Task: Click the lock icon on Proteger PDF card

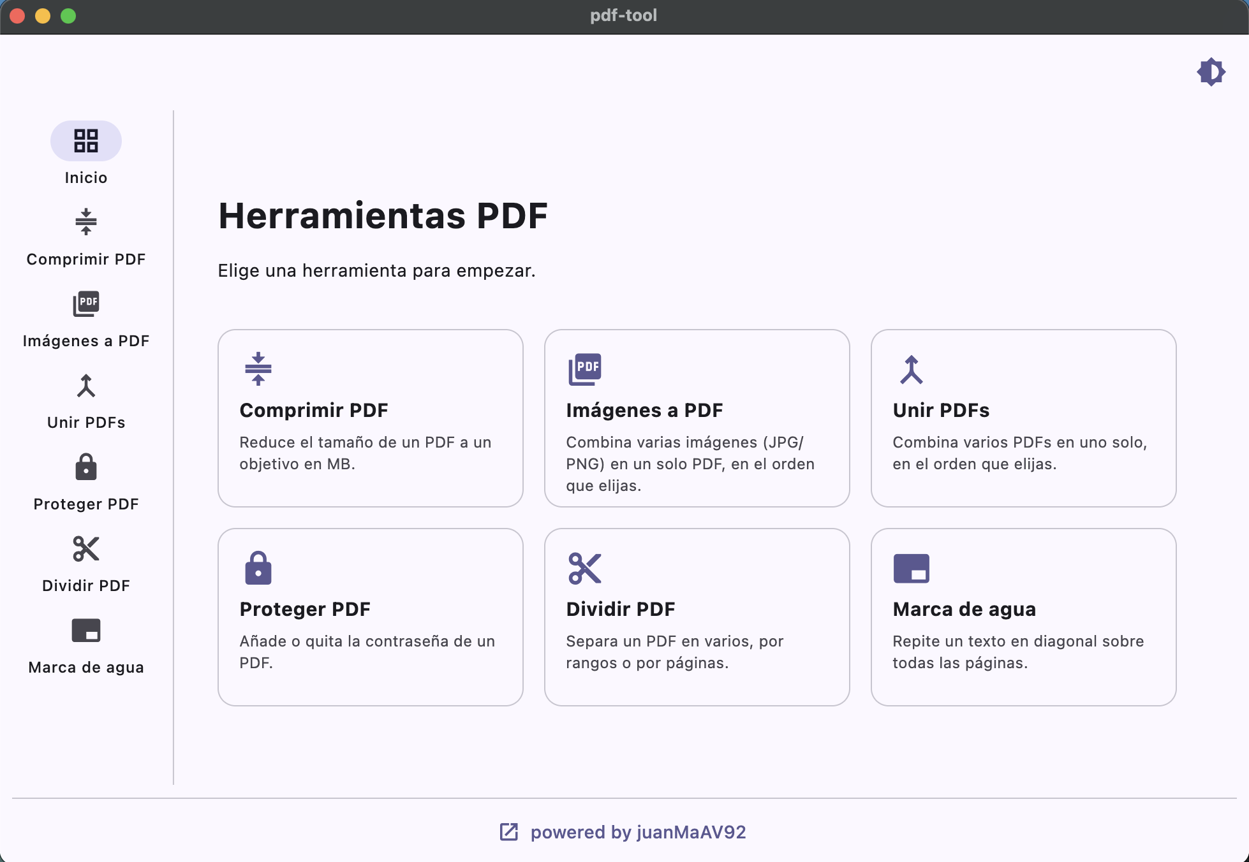Action: pos(258,568)
